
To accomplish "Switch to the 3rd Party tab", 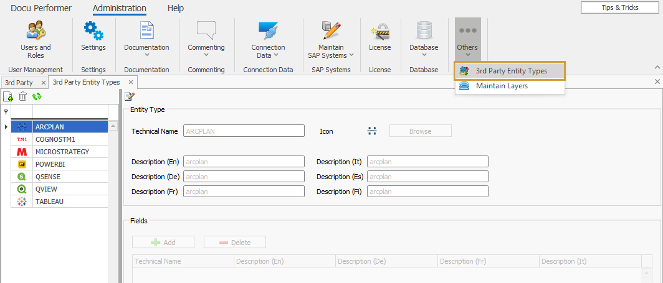I will [19, 82].
